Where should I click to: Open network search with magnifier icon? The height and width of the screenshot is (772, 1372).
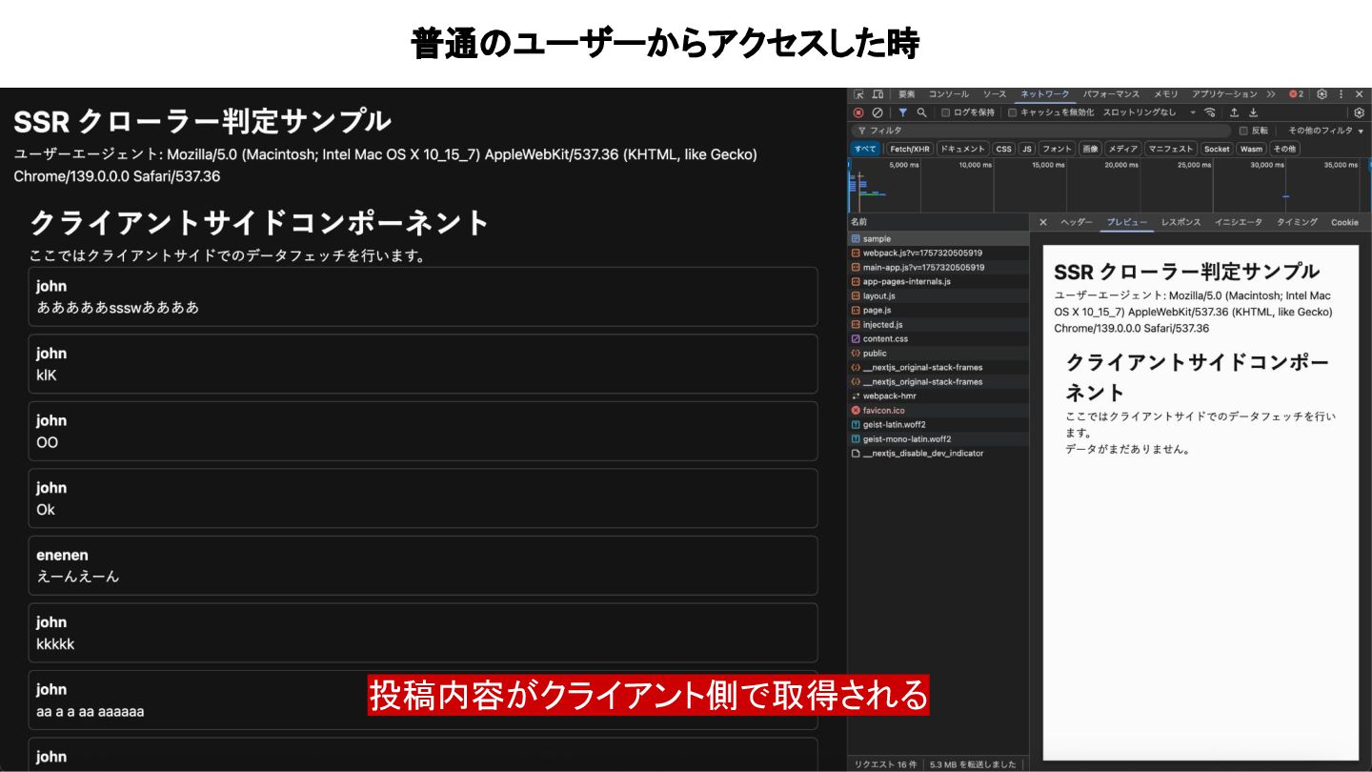click(921, 112)
